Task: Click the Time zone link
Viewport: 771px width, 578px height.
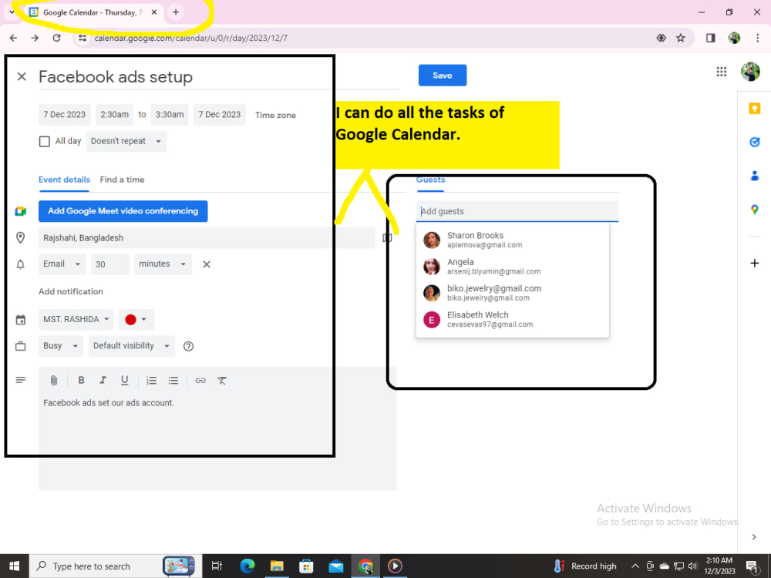Action: pyautogui.click(x=275, y=115)
